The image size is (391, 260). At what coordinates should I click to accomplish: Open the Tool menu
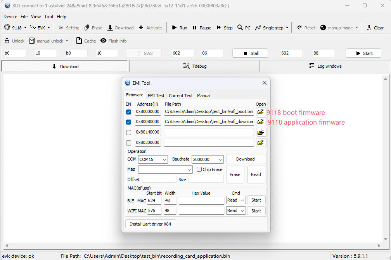[48, 17]
